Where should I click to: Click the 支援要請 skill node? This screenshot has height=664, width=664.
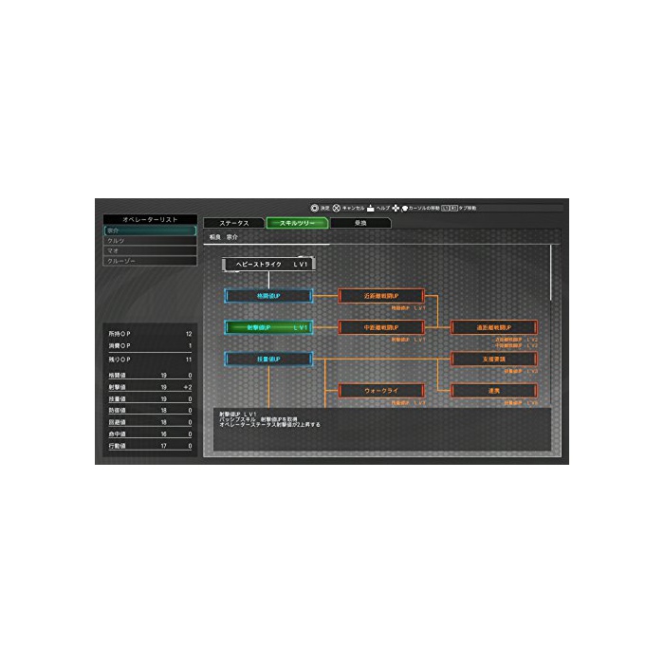(493, 359)
